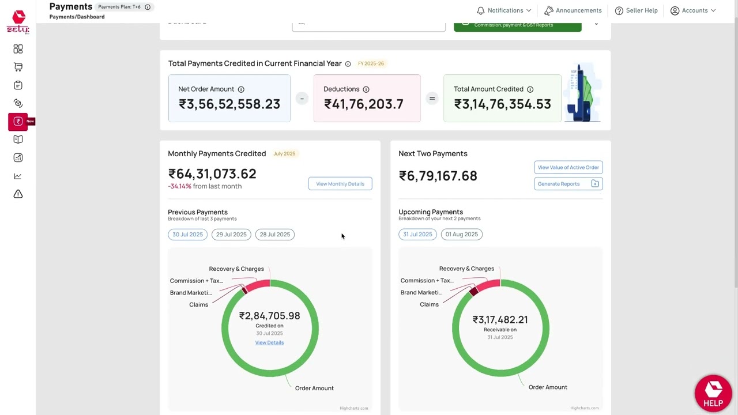
Task: Click the Setu logo at top left
Action: pyautogui.click(x=18, y=22)
